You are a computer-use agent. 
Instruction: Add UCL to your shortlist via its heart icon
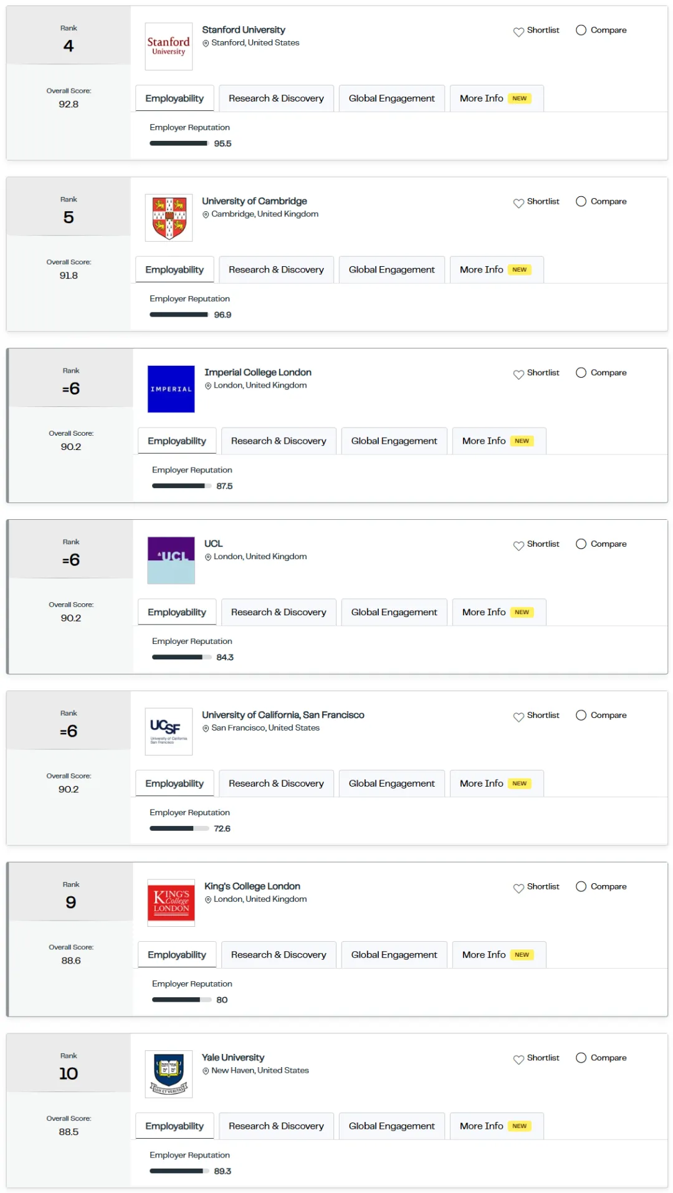(x=518, y=545)
